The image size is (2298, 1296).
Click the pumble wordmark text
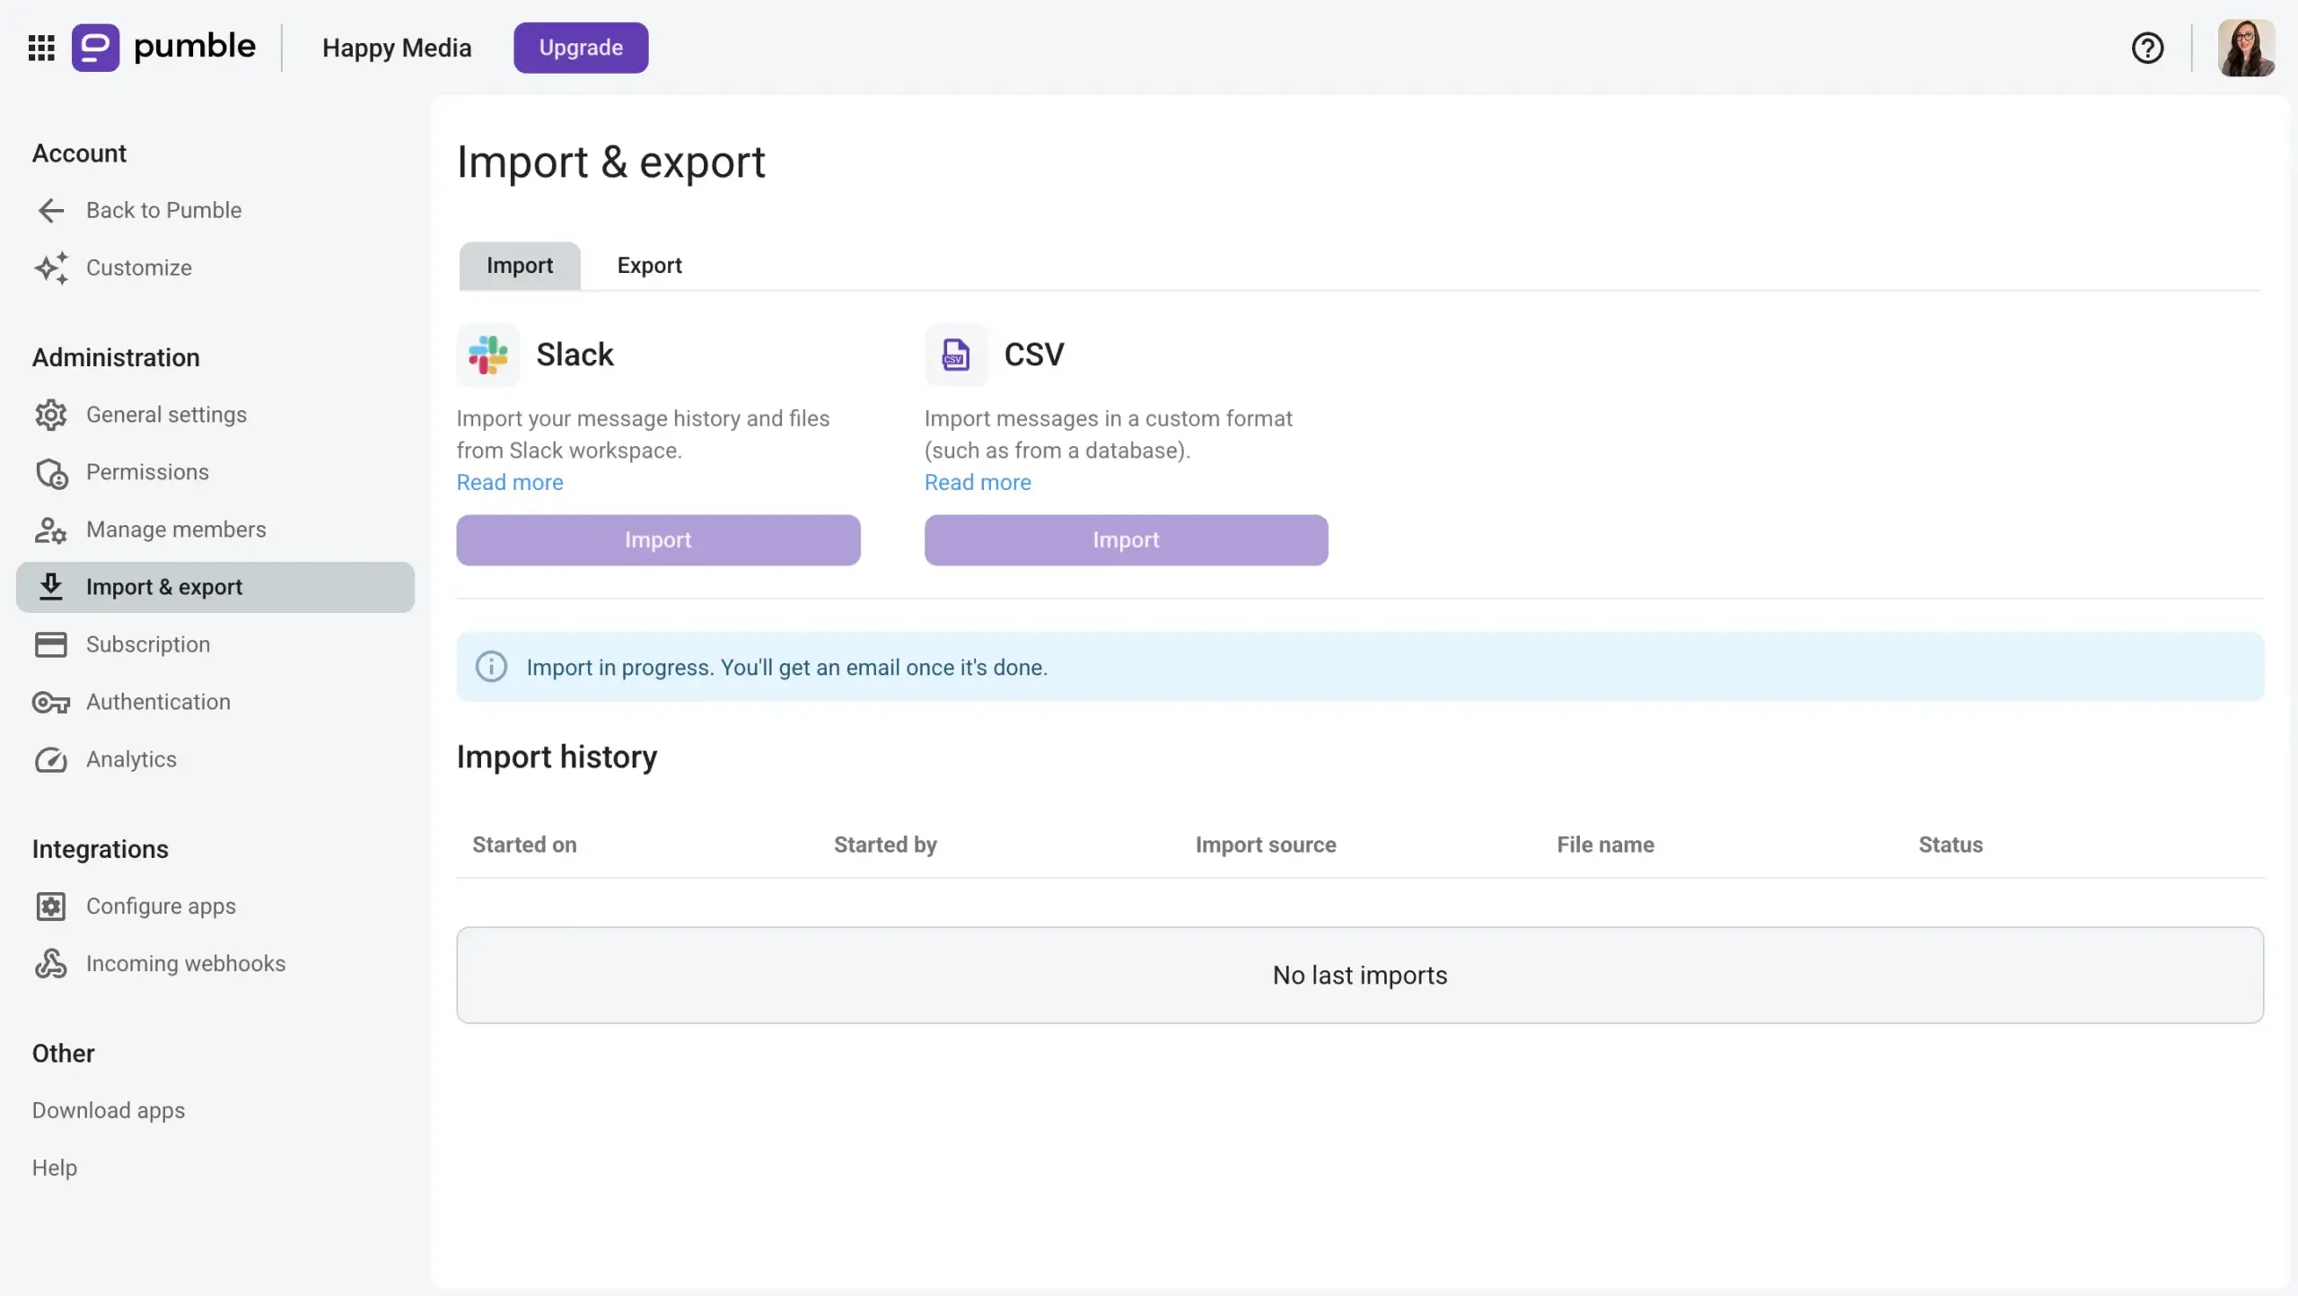tap(195, 47)
